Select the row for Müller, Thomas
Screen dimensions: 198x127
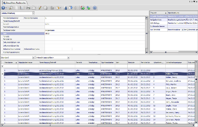point(99,74)
